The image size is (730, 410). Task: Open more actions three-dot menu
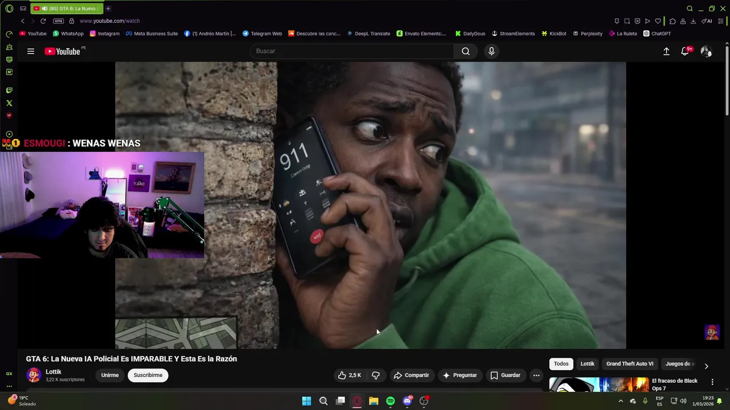click(x=536, y=375)
